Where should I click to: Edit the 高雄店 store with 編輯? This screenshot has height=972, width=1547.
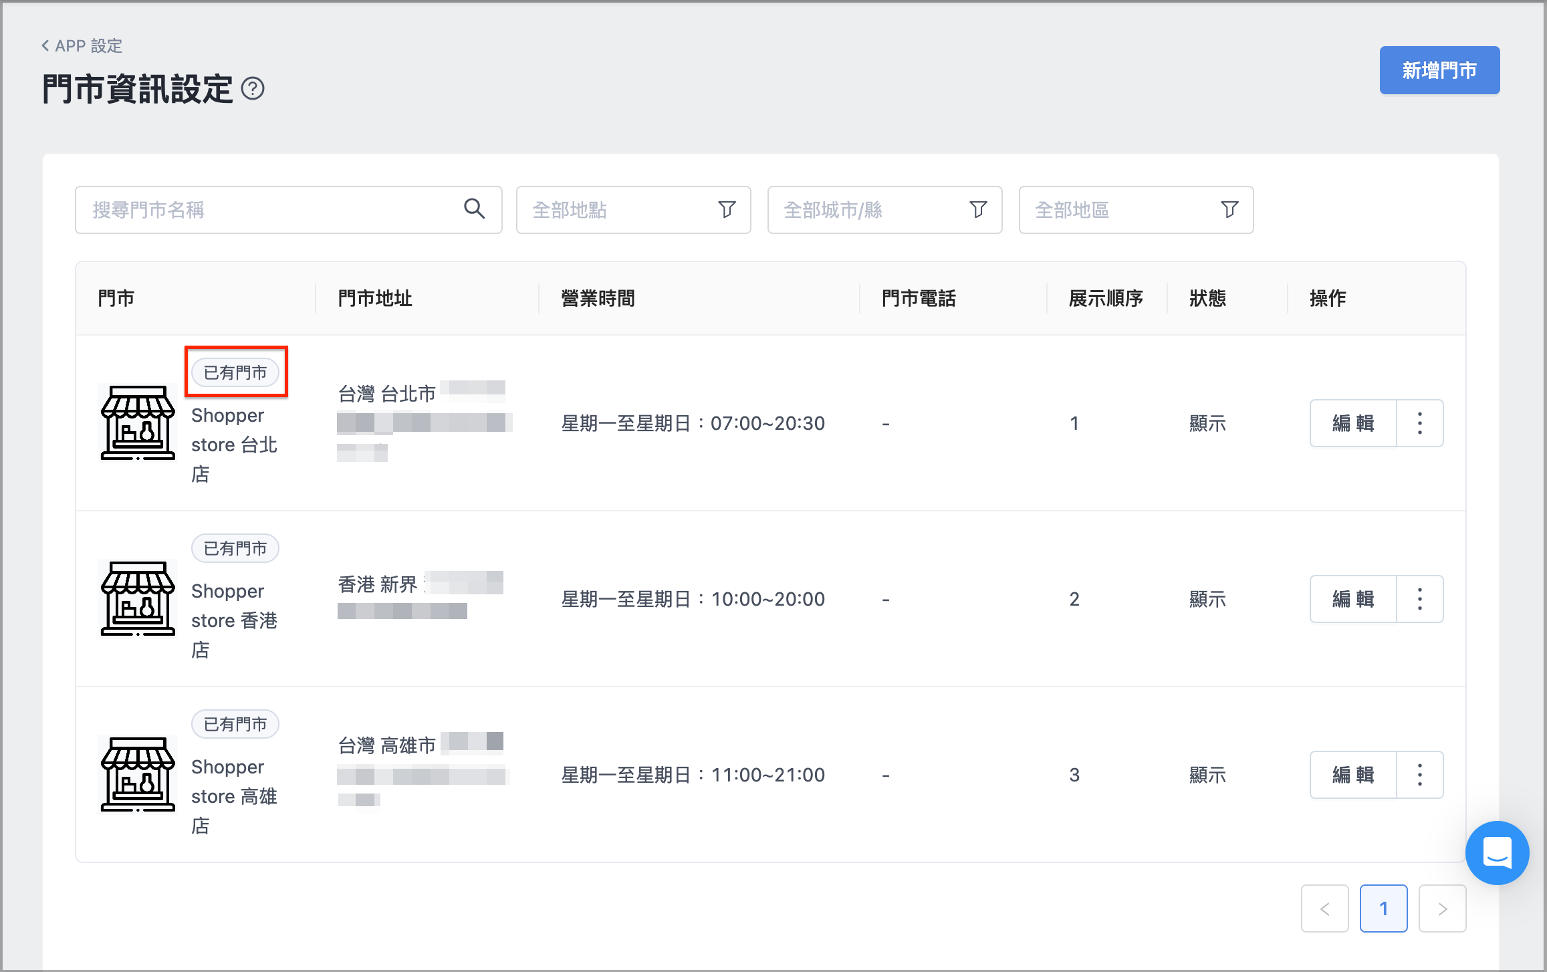tap(1353, 775)
